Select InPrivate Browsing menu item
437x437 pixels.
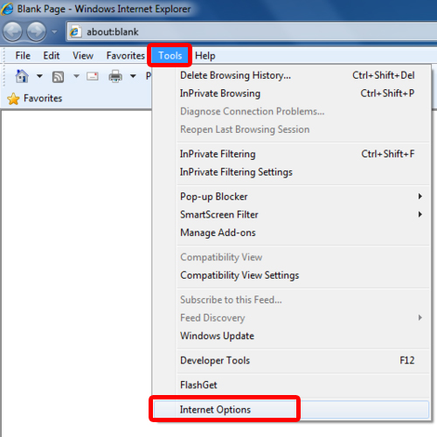click(291, 94)
